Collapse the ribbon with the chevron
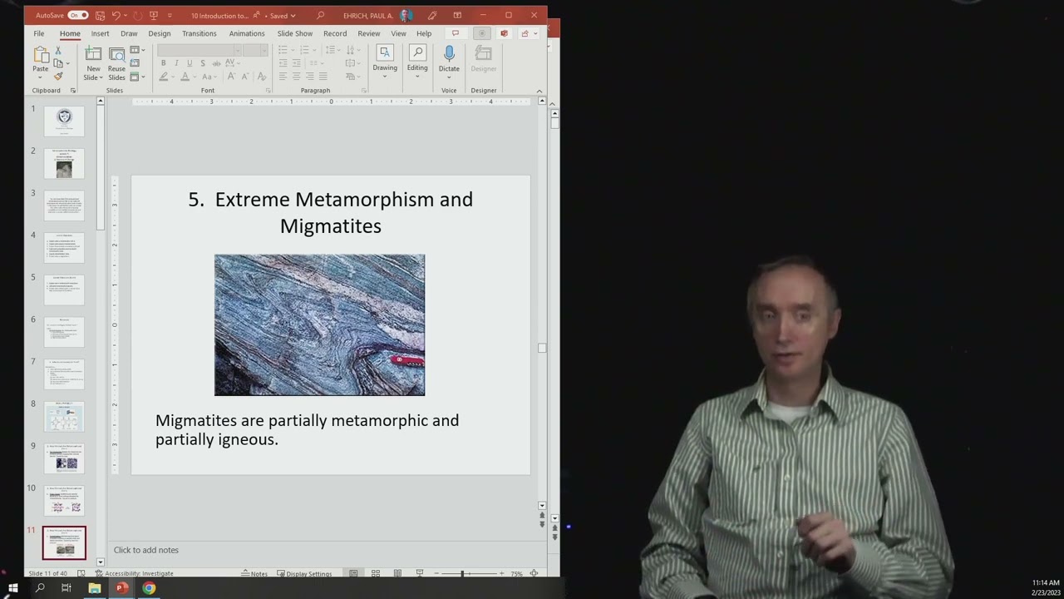The image size is (1064, 599). (x=539, y=91)
